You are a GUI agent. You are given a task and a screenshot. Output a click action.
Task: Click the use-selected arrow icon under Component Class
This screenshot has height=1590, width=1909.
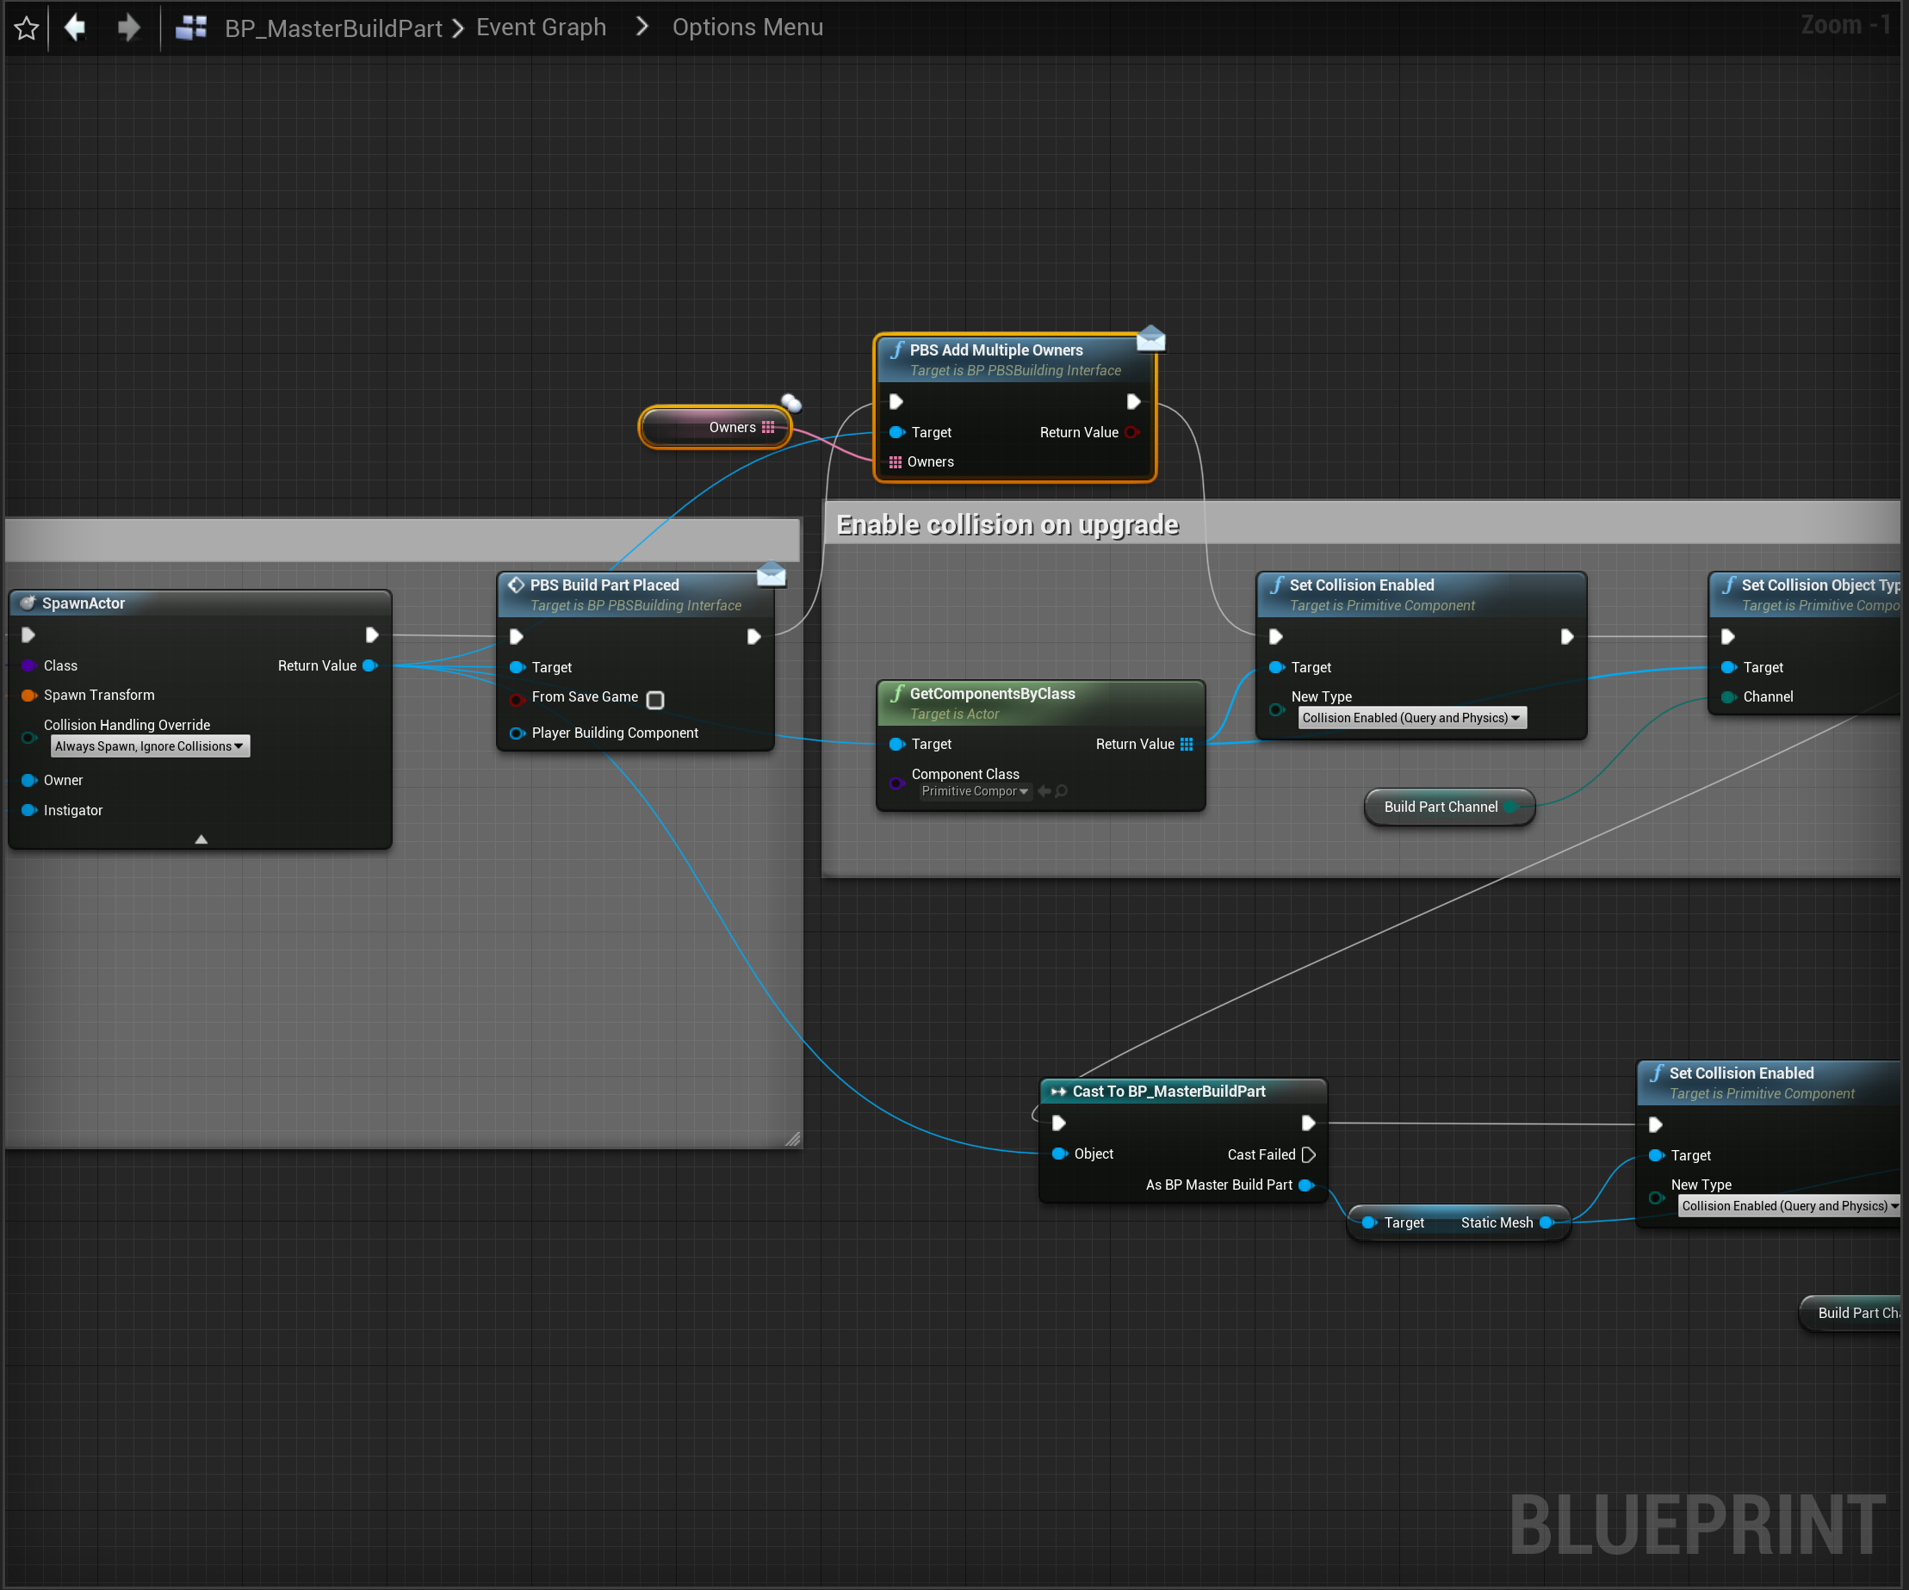[x=1044, y=791]
